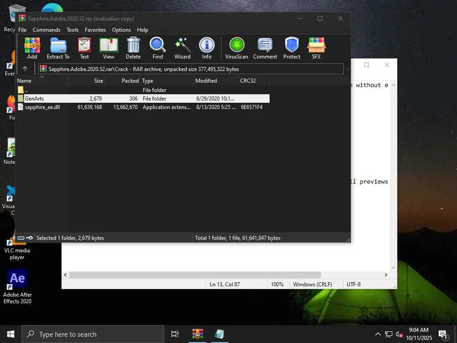Click the taskbar clock 9:04 AM
Screen dimensions: 457x343
tap(419, 330)
